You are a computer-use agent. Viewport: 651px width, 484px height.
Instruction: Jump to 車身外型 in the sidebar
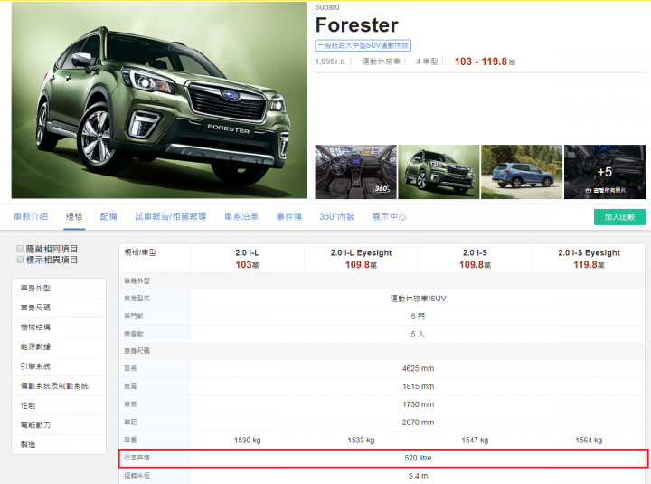[x=59, y=288]
